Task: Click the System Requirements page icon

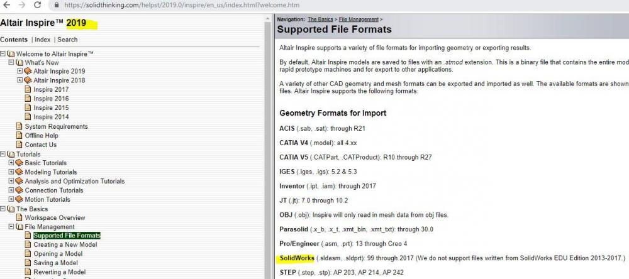Action: pyautogui.click(x=19, y=126)
